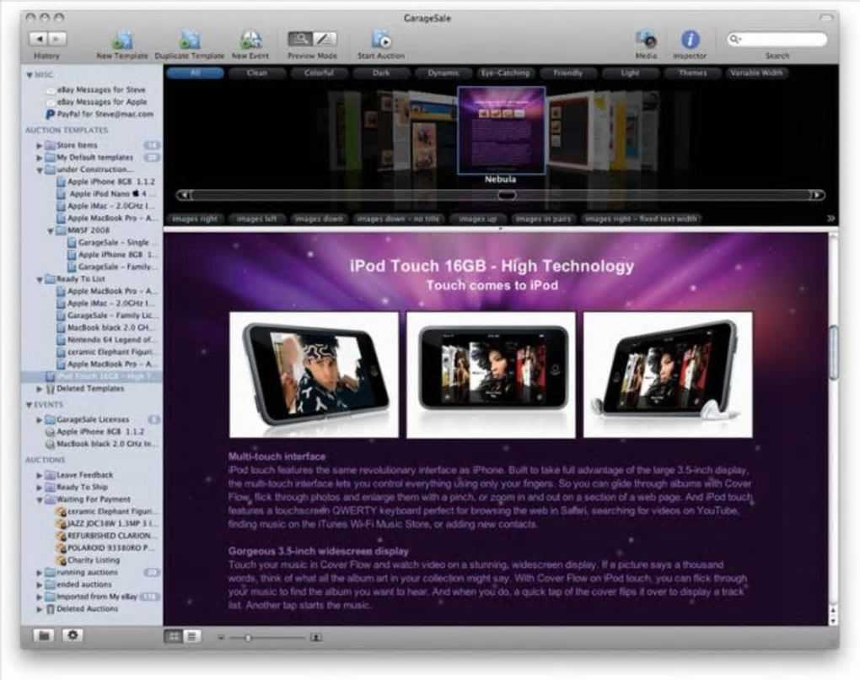The width and height of the screenshot is (860, 680).
Task: Filter designs by Eye-Catching
Action: pos(505,73)
